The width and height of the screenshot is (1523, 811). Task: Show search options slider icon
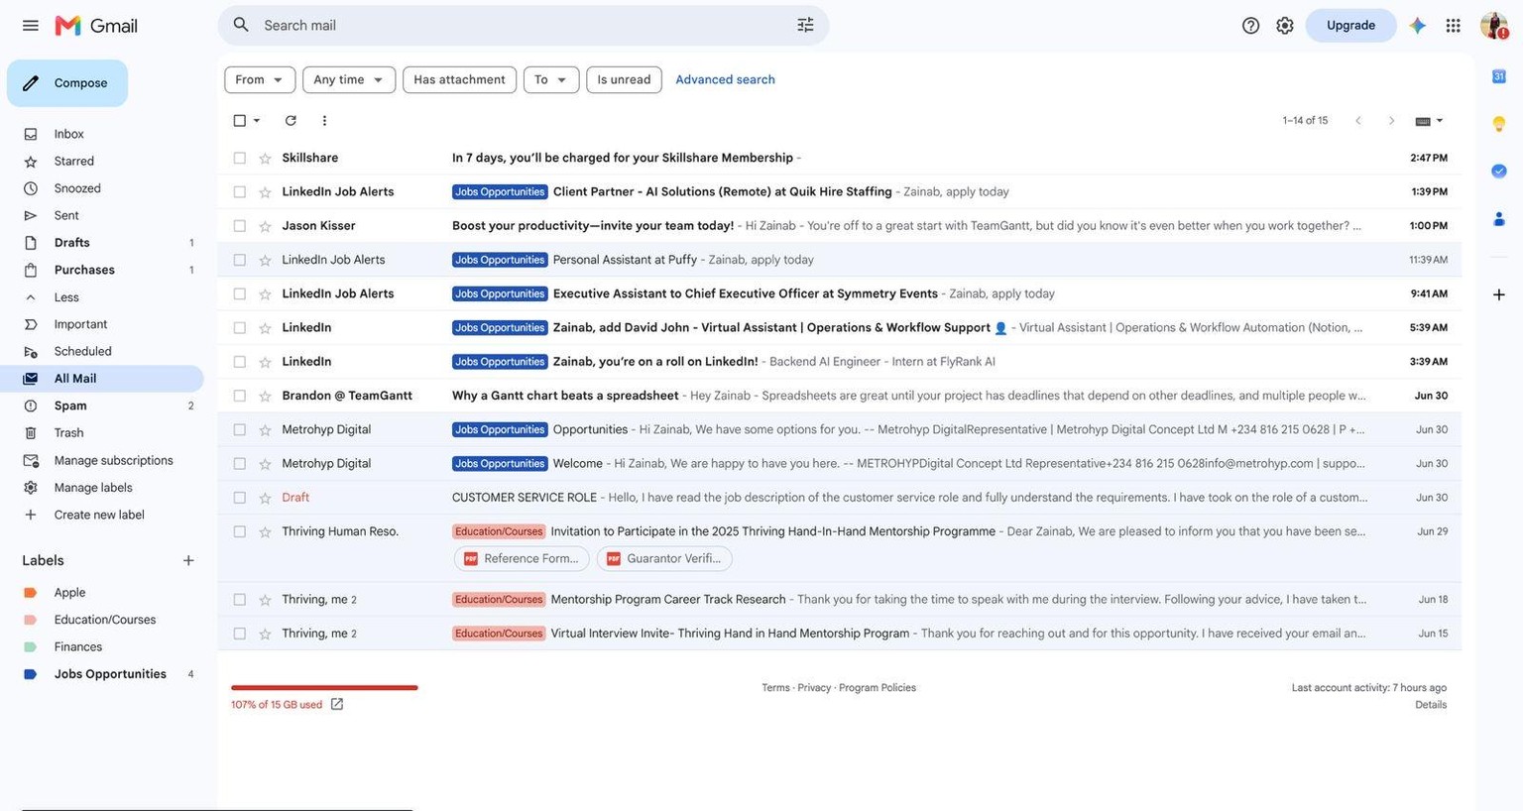click(x=805, y=25)
